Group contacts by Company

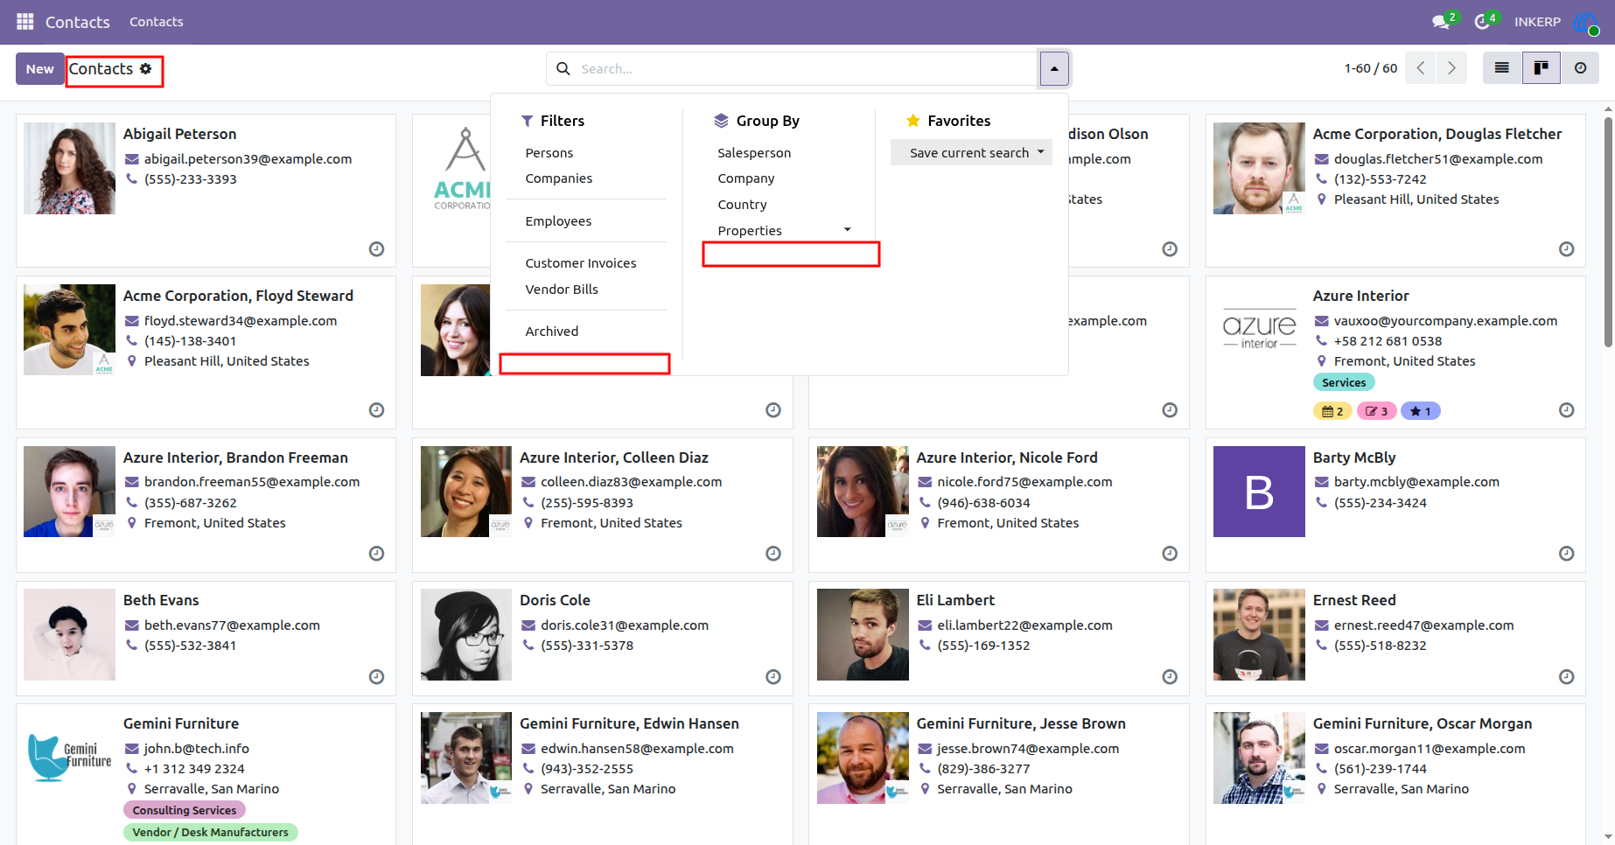tap(746, 178)
